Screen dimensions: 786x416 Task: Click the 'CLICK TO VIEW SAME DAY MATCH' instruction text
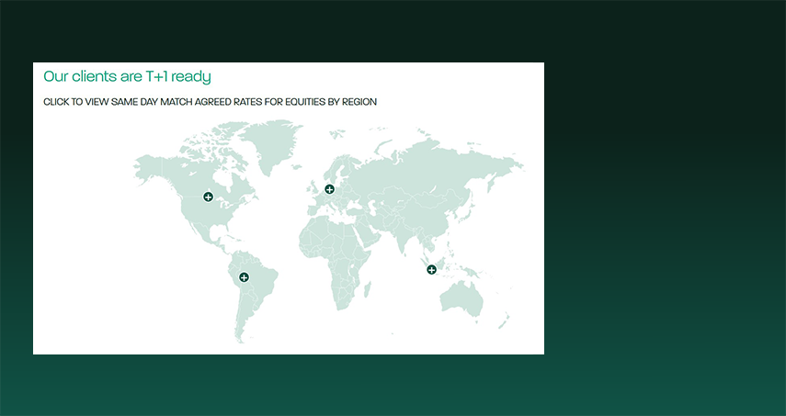point(210,102)
